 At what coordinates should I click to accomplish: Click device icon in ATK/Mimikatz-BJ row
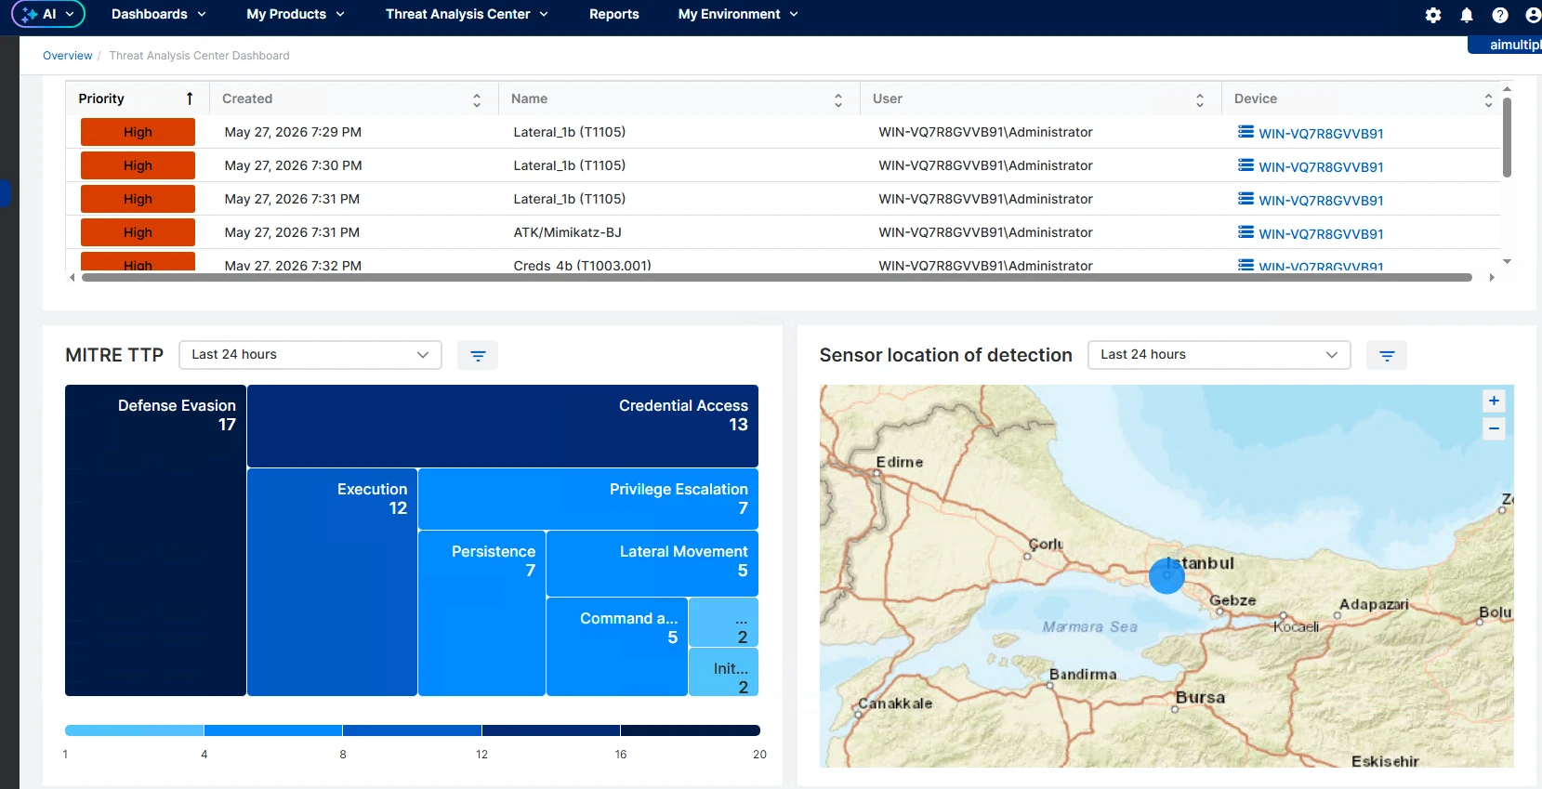pyautogui.click(x=1245, y=232)
